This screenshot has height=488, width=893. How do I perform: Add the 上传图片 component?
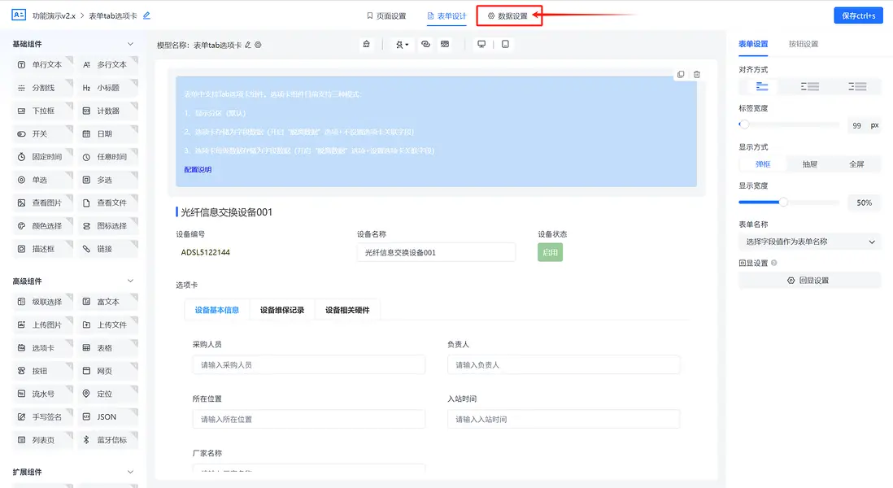point(43,325)
